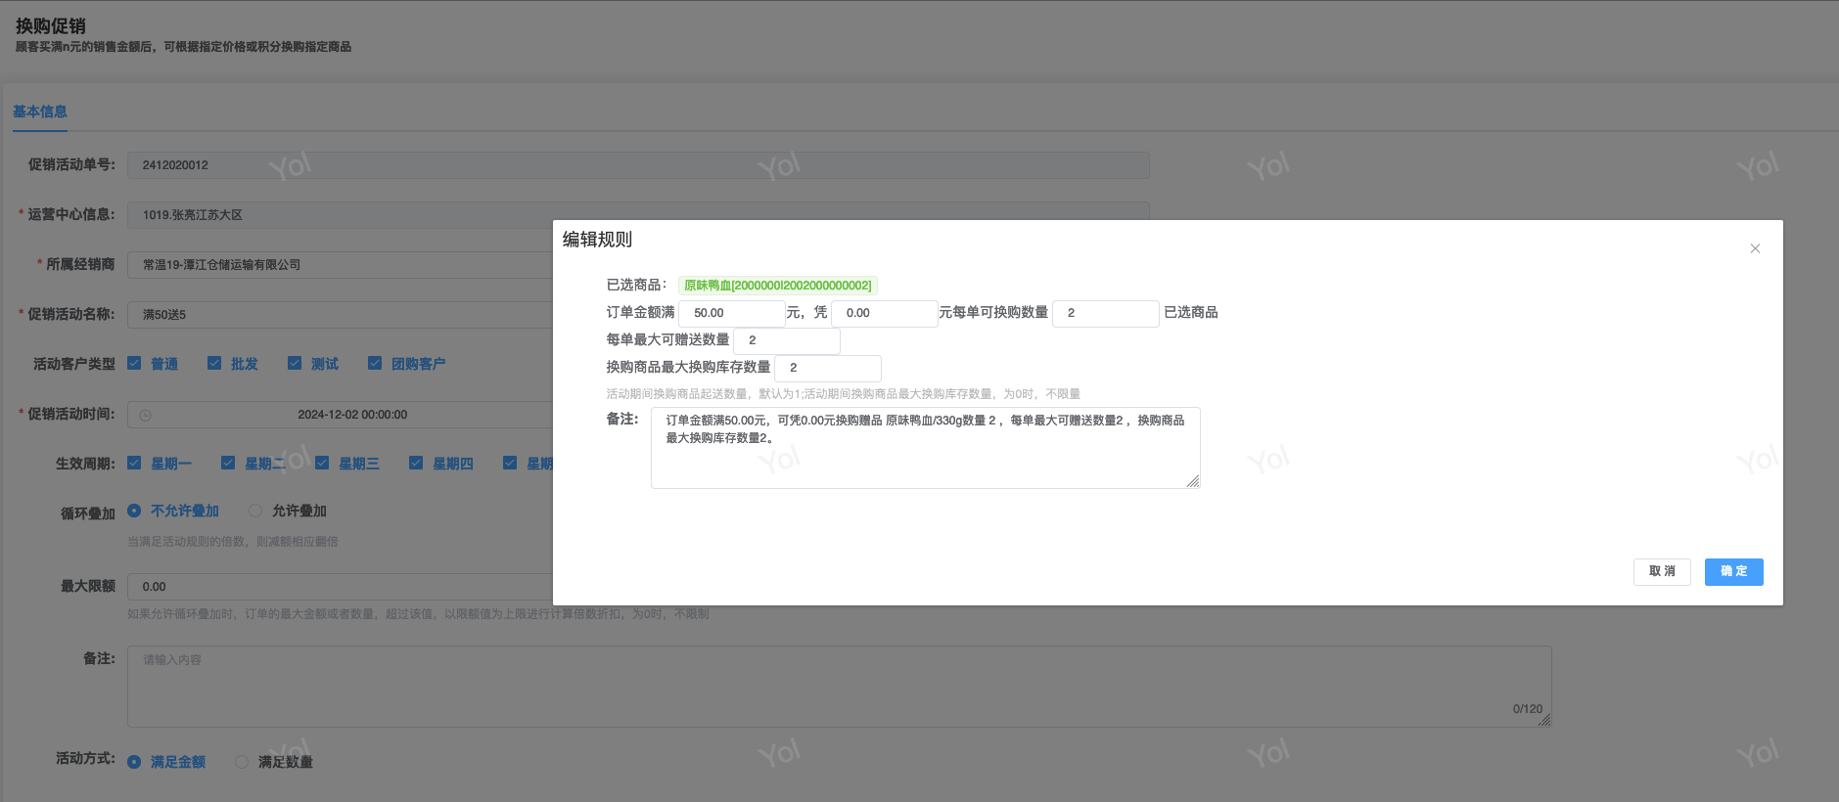Click the 0/120 character counter
Viewport: 1839px width, 802px height.
[x=1527, y=709]
